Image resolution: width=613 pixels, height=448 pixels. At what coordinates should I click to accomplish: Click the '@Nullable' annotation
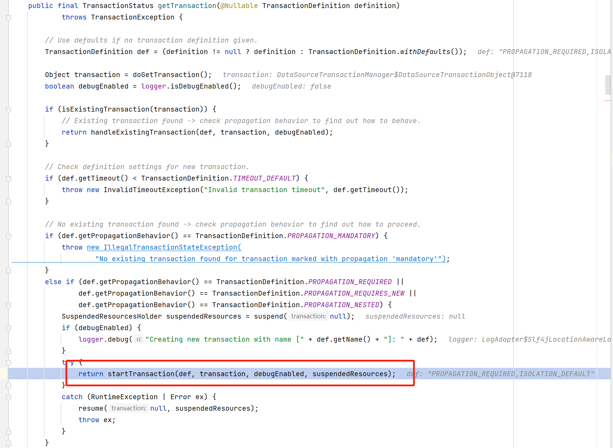(x=239, y=6)
